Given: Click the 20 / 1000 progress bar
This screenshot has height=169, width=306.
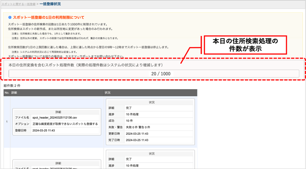Looking at the screenshot, I should coord(154,73).
